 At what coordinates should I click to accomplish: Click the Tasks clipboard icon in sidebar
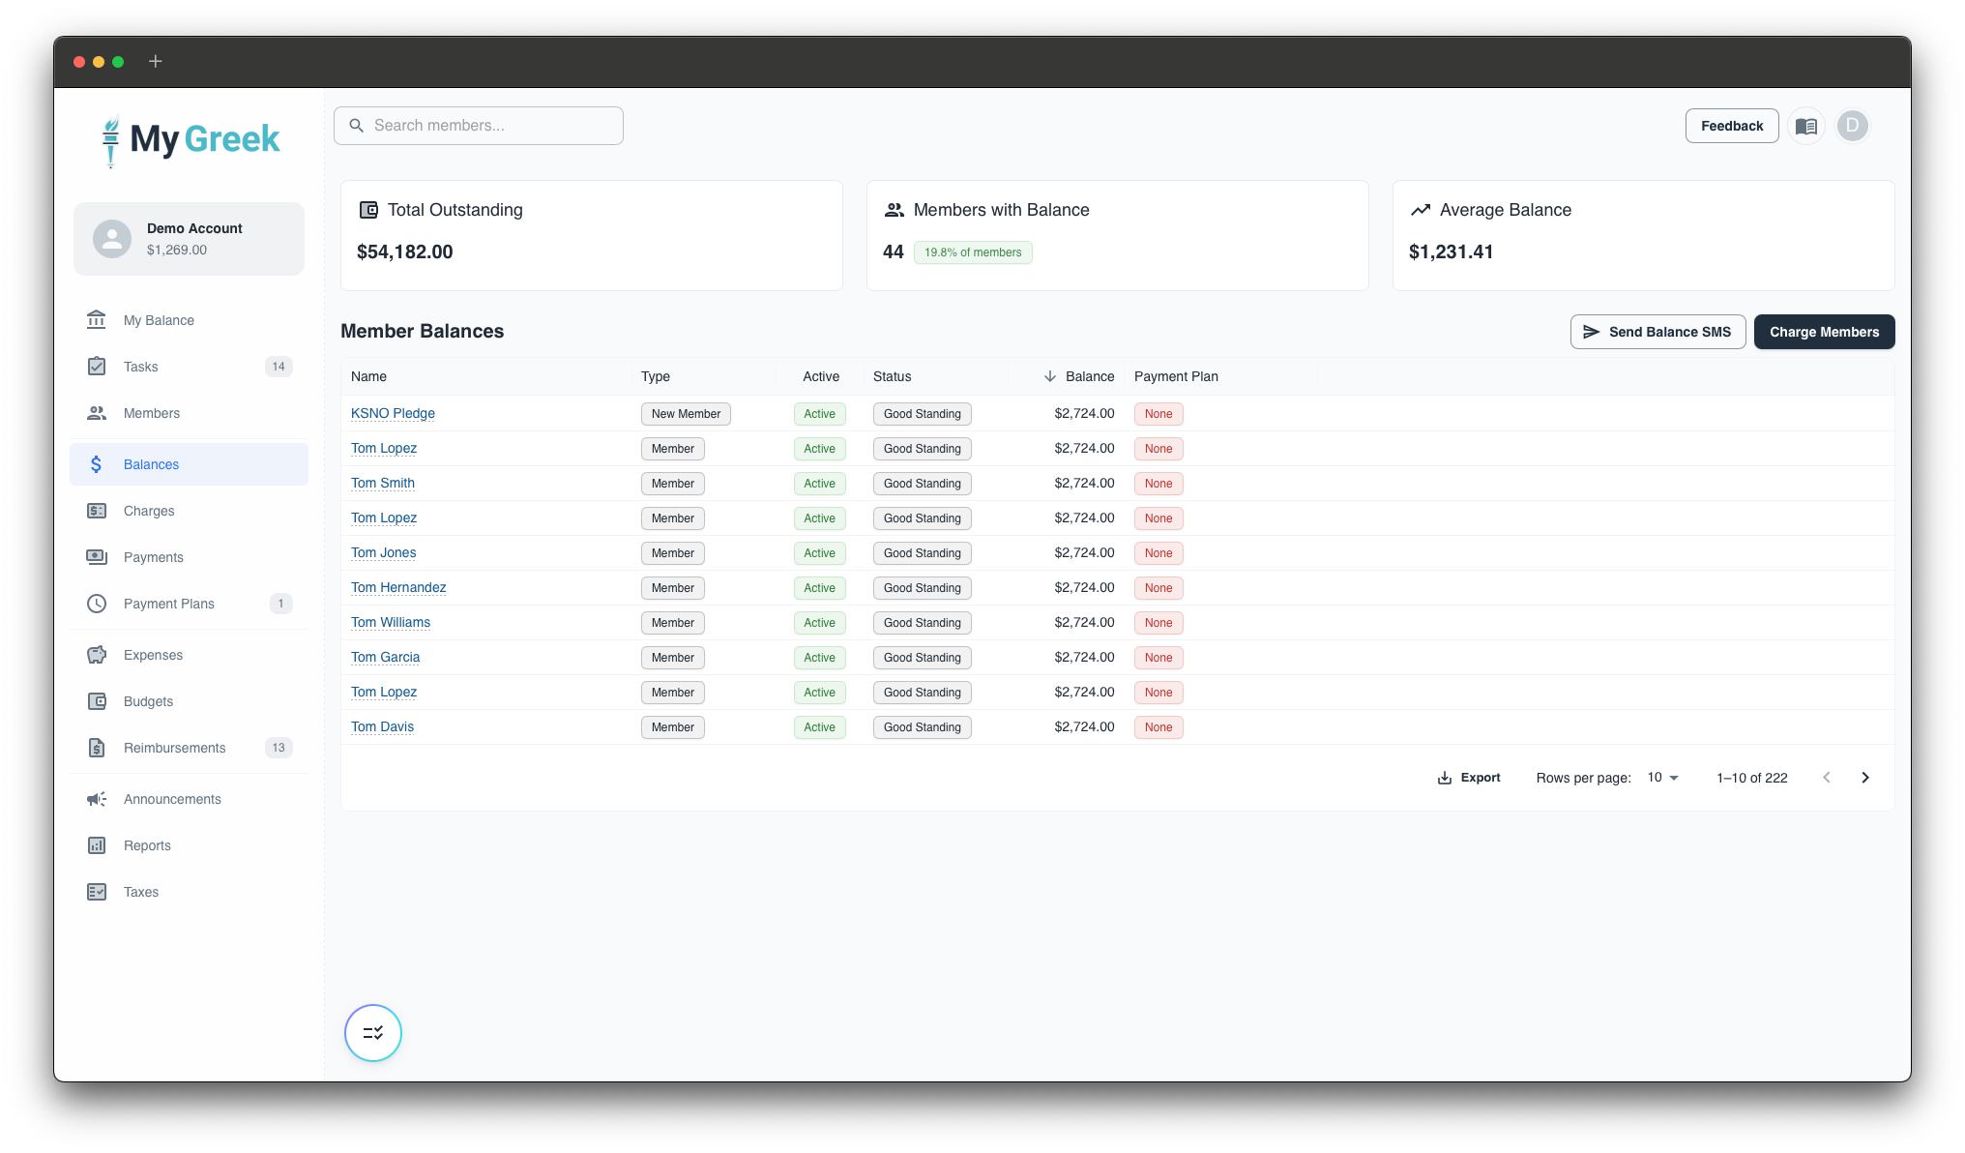[97, 367]
